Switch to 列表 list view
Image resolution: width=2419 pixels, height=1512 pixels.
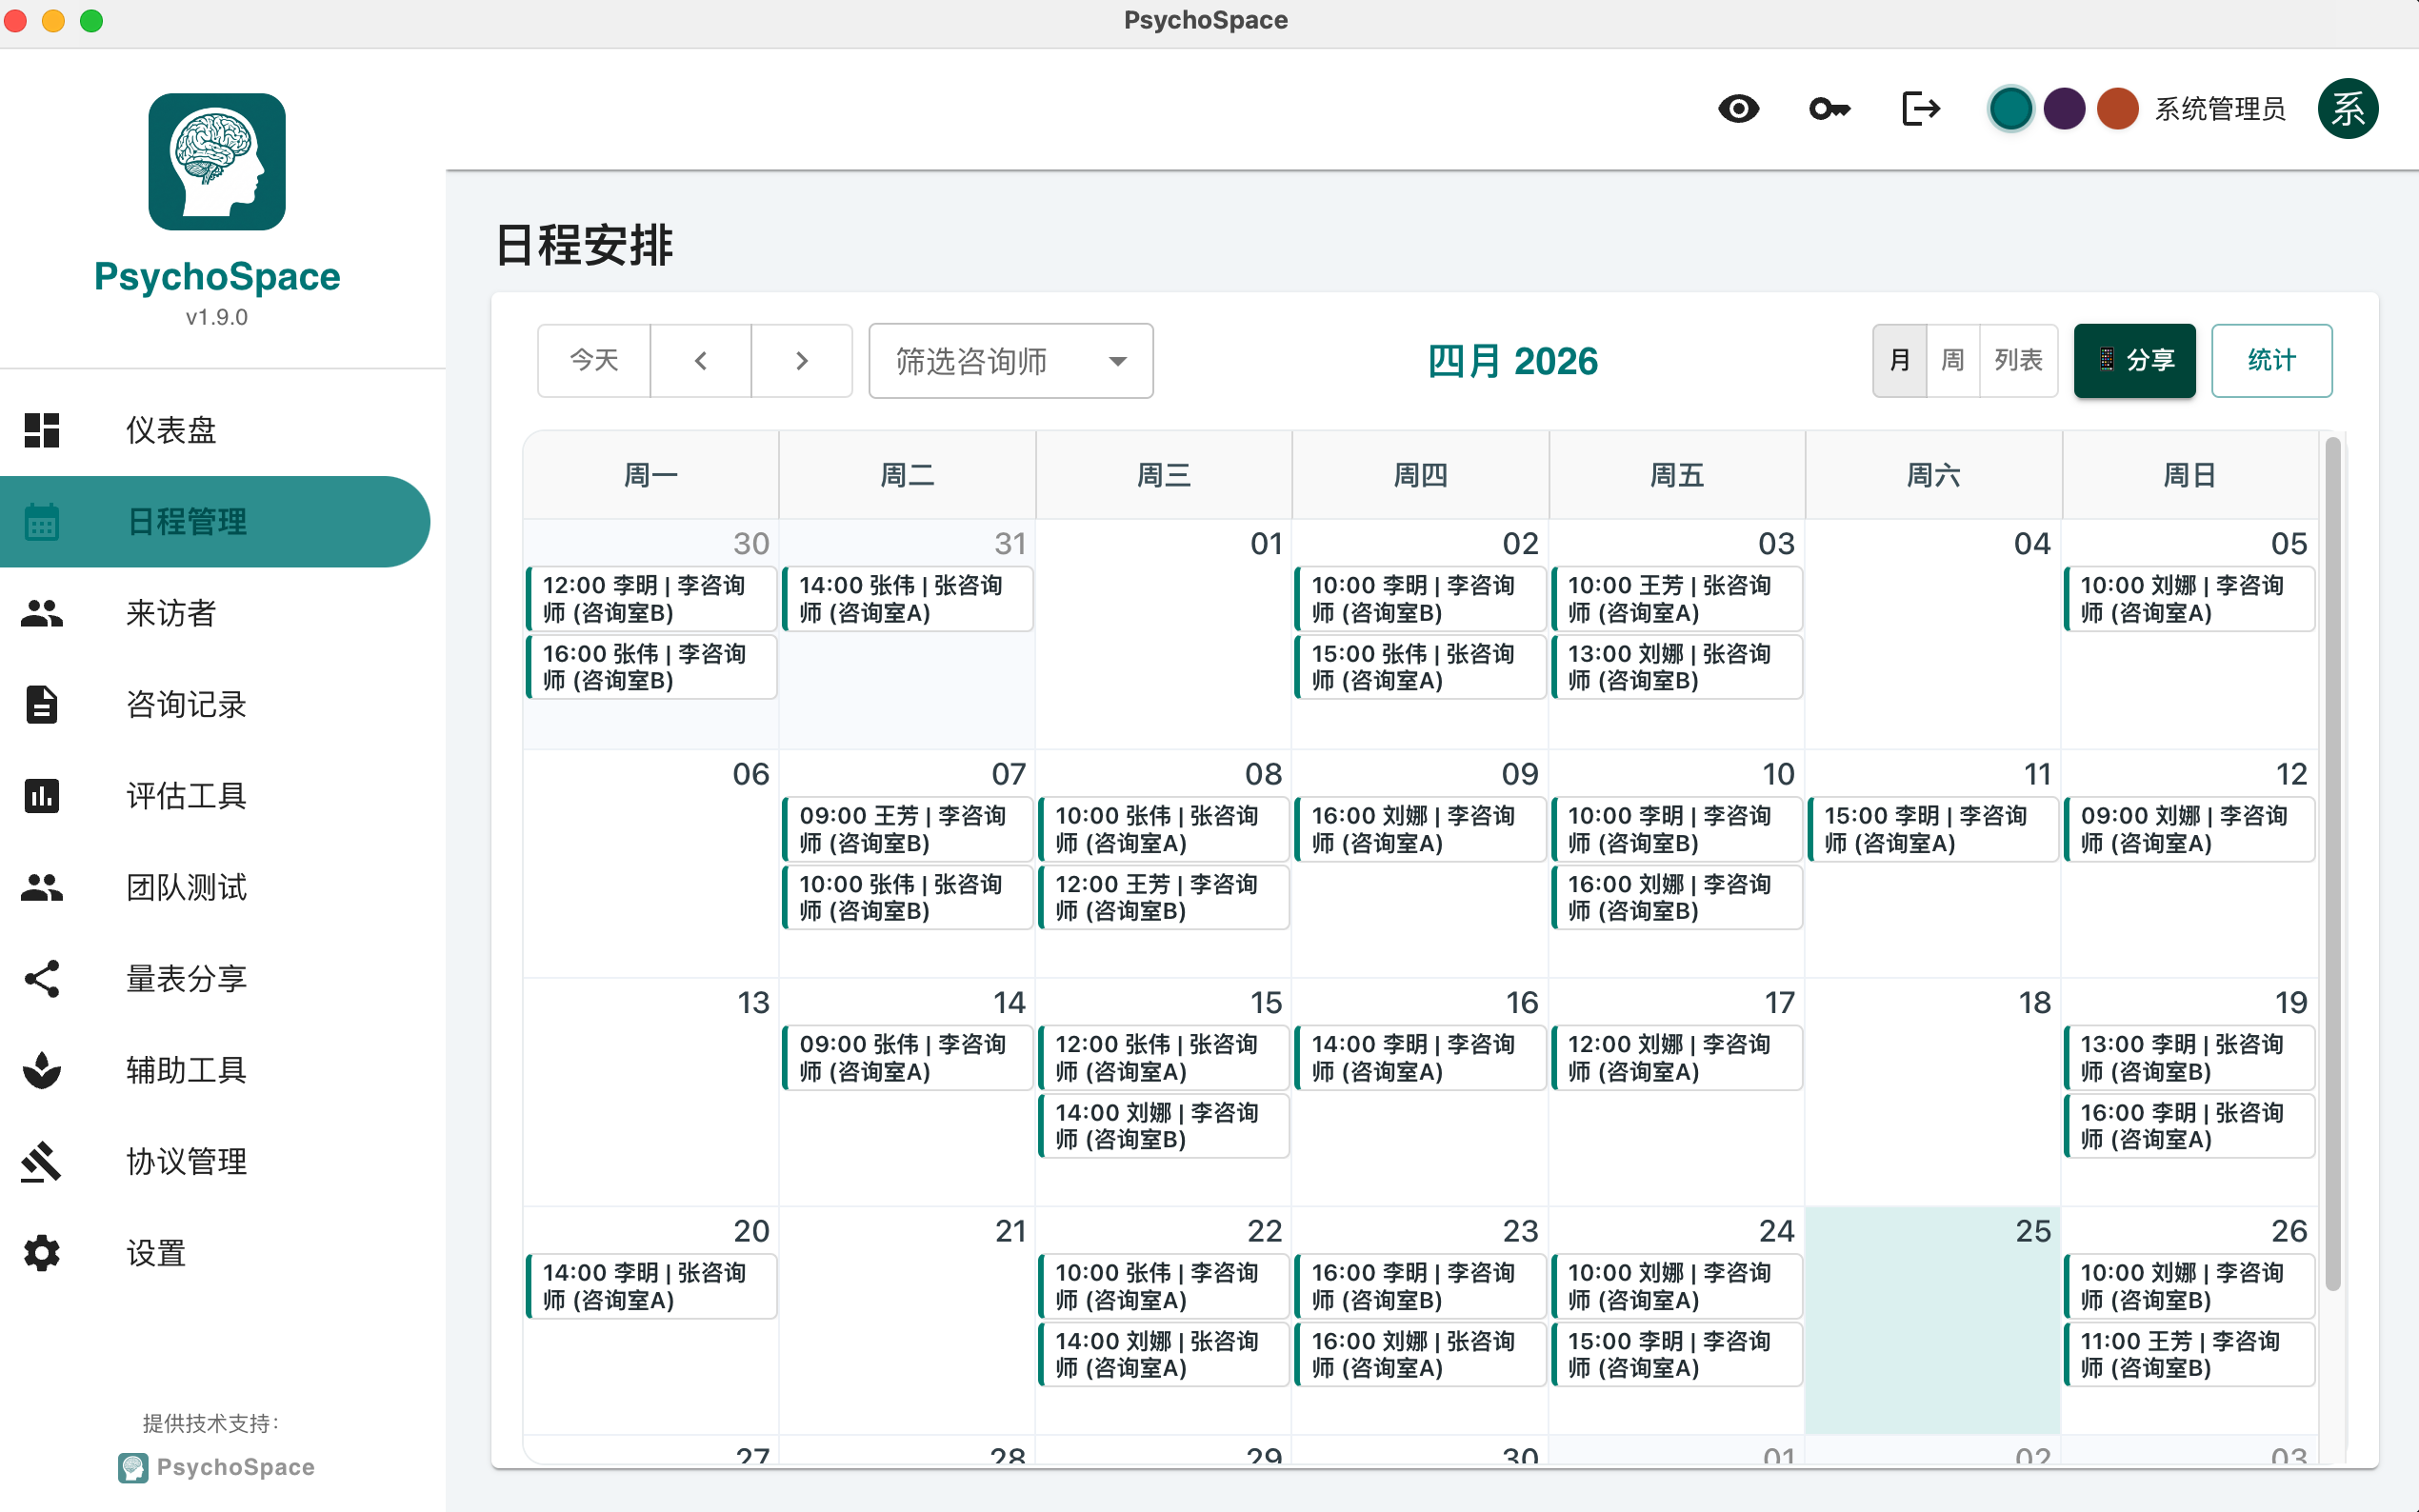click(x=2017, y=360)
